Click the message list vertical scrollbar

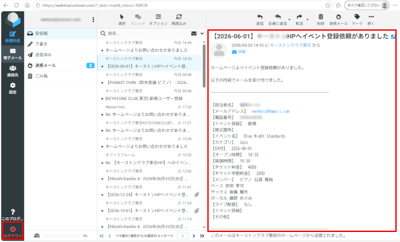[204, 66]
